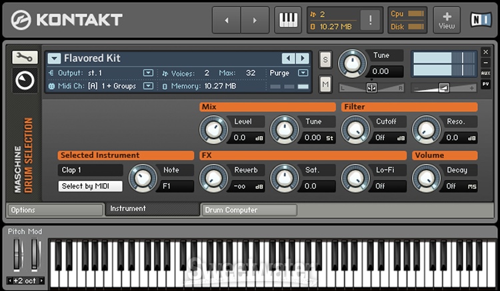Close the instrument with the X button

coord(485,52)
